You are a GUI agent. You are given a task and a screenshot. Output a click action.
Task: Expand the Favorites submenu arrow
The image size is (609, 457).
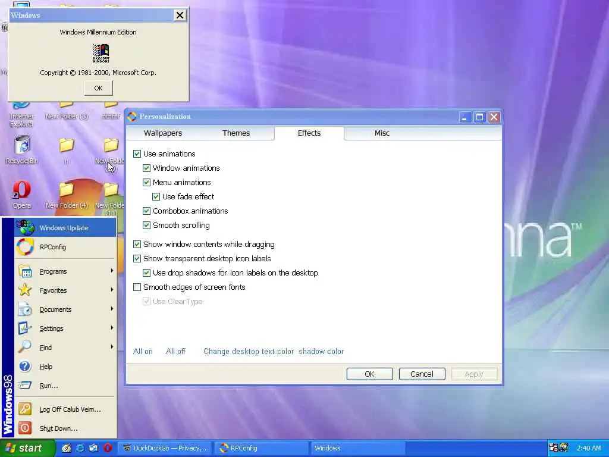pyautogui.click(x=112, y=290)
